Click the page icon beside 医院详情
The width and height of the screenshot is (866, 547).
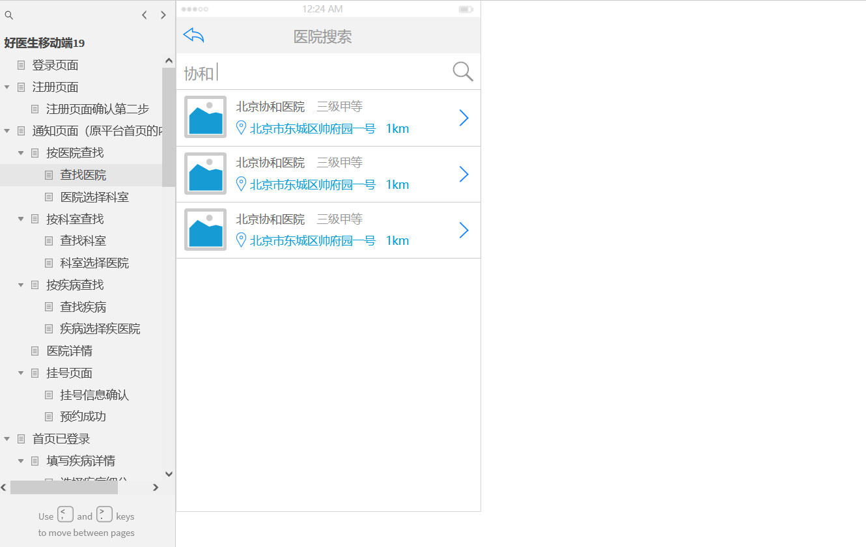coord(35,351)
